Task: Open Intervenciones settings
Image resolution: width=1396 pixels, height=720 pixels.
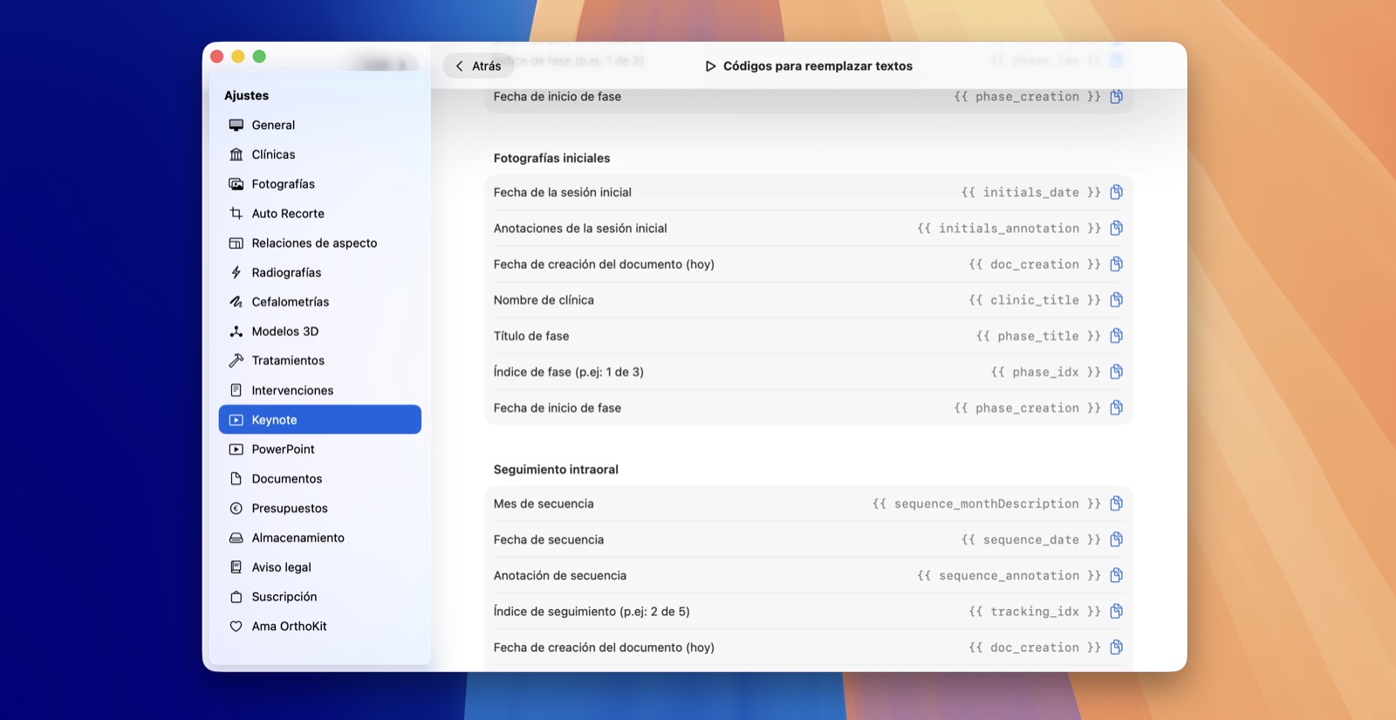Action: [x=319, y=390]
